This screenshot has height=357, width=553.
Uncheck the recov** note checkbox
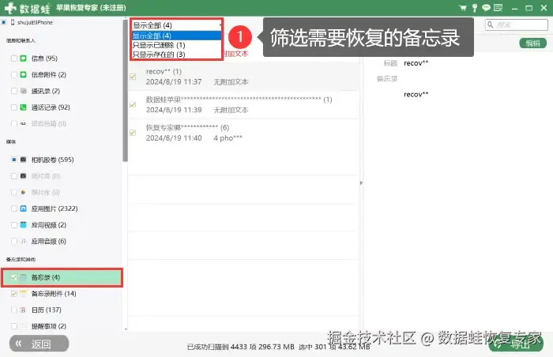point(133,77)
